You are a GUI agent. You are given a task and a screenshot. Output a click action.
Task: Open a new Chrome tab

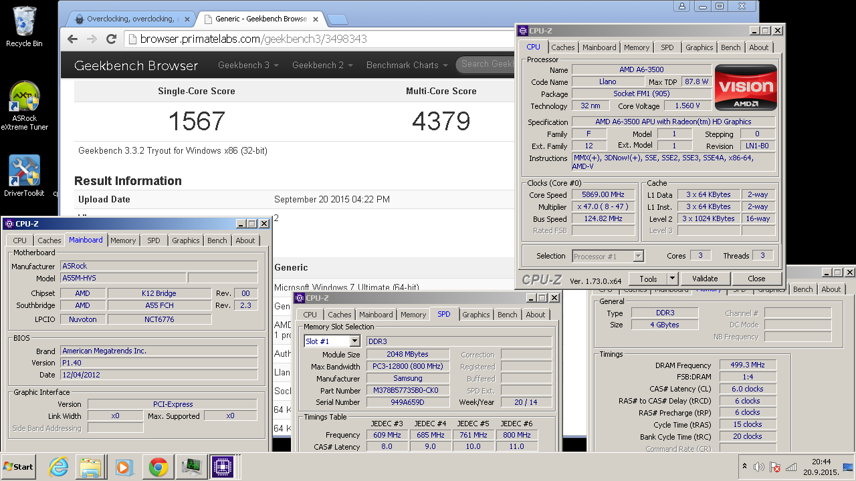(337, 19)
